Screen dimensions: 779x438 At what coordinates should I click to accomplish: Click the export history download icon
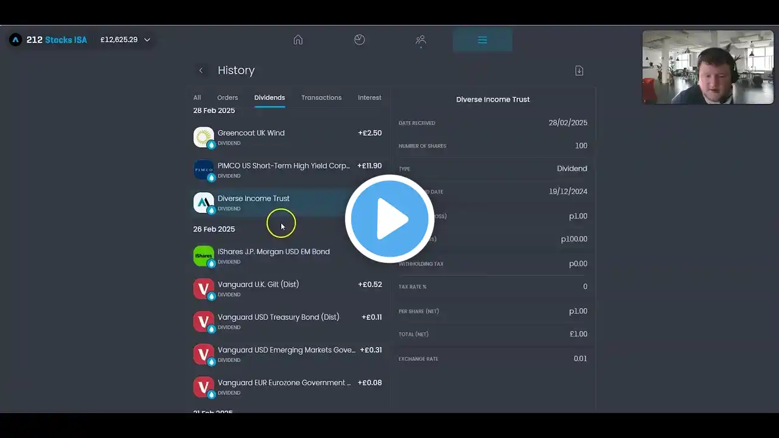pos(579,71)
